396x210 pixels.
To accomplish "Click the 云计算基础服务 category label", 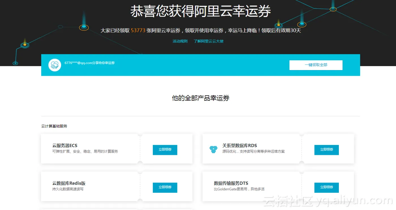I will pos(54,126).
